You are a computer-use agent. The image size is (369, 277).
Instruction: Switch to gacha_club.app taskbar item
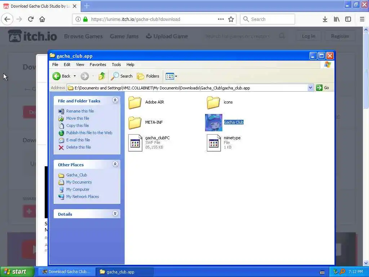(125, 272)
